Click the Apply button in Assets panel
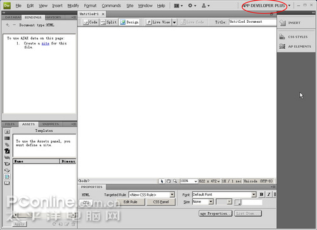 pos(20,224)
